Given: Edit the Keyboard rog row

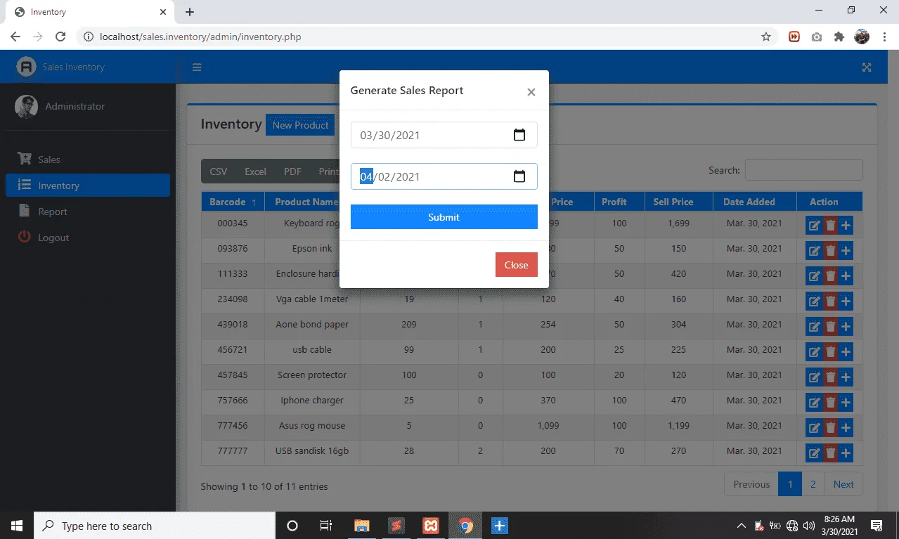Looking at the screenshot, I should [x=814, y=226].
